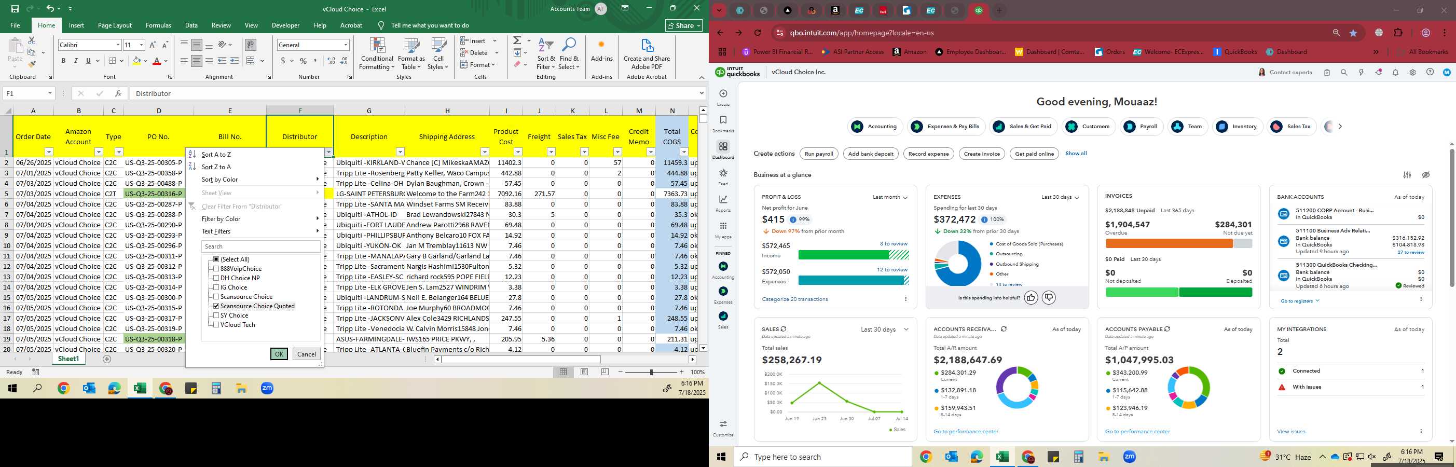The image size is (1456, 467).
Task: Open Bookmarks in QuickBooks sidebar
Action: [723, 124]
